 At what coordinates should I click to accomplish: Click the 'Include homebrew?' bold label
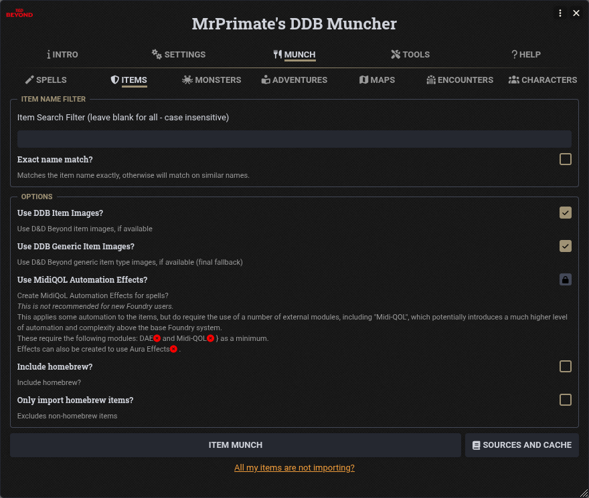pyautogui.click(x=55, y=367)
